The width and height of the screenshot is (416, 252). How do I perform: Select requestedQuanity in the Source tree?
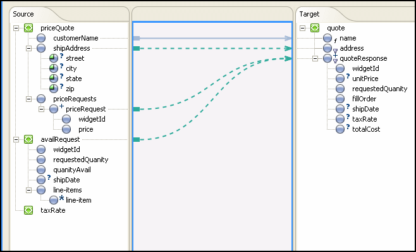(x=81, y=160)
